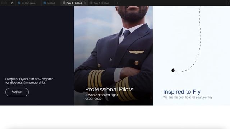Switch to the My Work space tab
This screenshot has height=129, width=230.
pyautogui.click(x=28, y=3)
